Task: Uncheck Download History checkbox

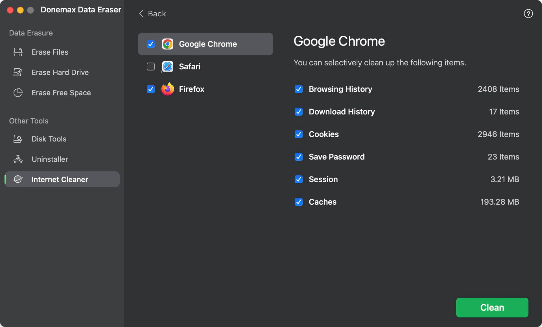Action: [299, 112]
